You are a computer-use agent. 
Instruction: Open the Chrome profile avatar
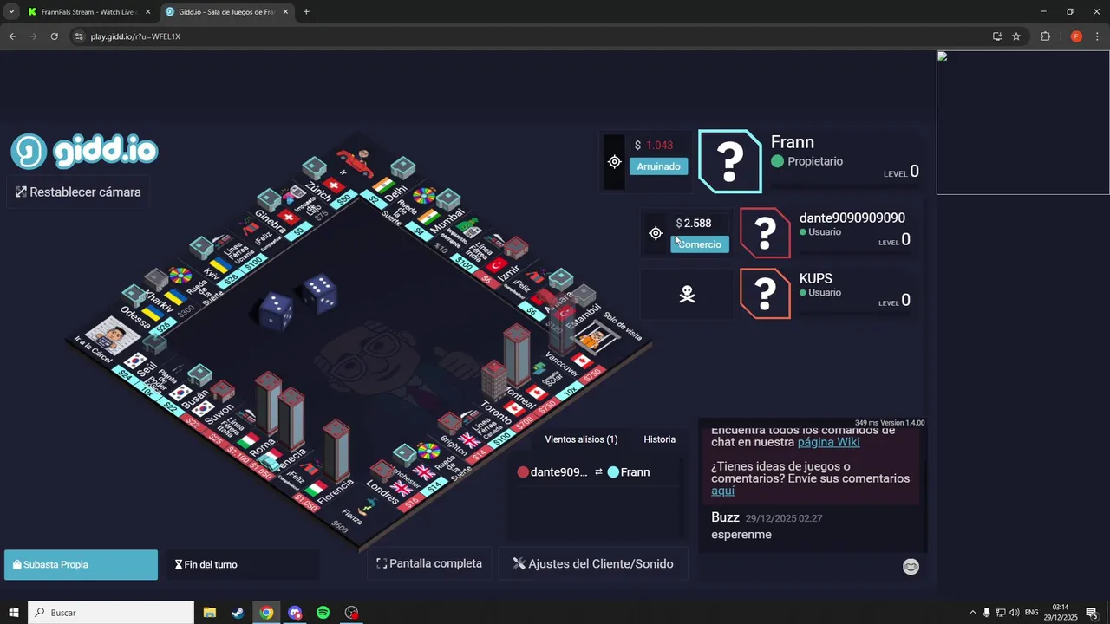point(1076,36)
